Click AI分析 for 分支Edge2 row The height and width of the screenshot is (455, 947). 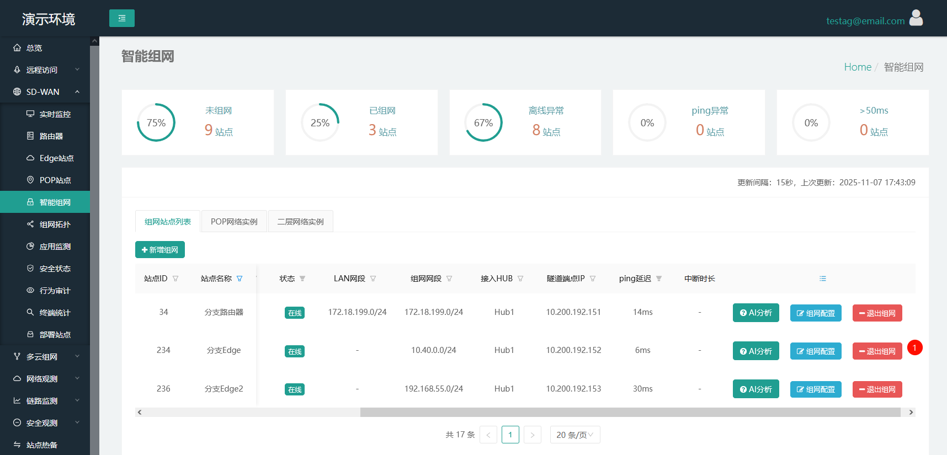coord(756,389)
